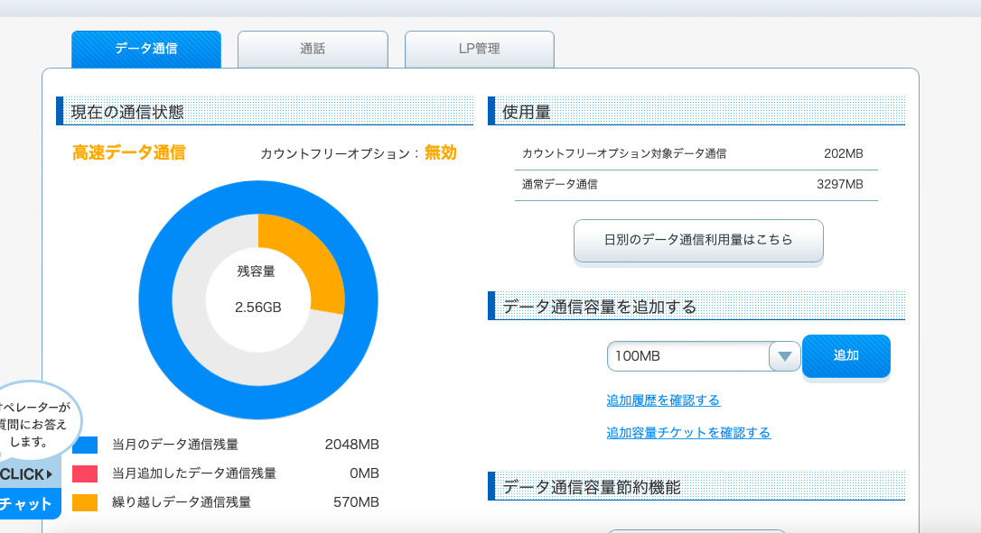Click red legend swatch for 当月追加したデータ通信残量

[x=85, y=473]
